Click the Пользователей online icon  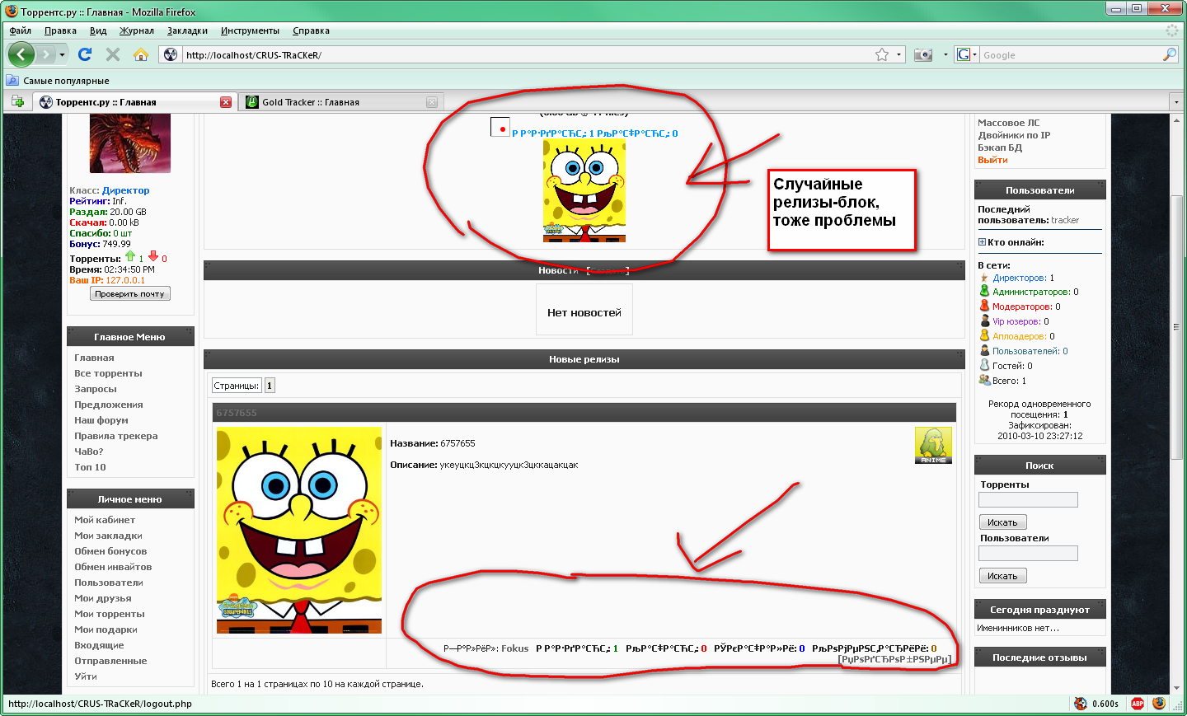(x=984, y=350)
